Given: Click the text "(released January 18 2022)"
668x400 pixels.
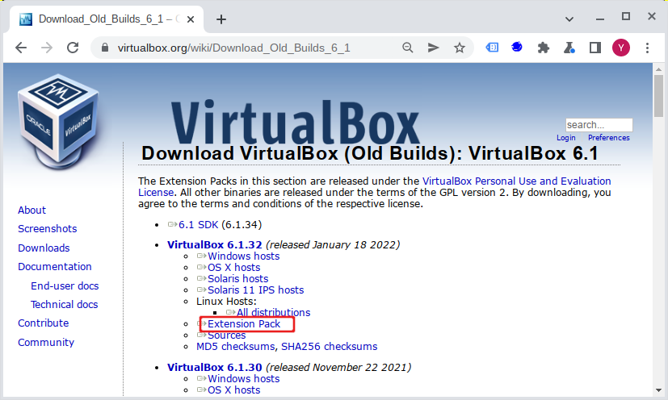Looking at the screenshot, I should (333, 245).
